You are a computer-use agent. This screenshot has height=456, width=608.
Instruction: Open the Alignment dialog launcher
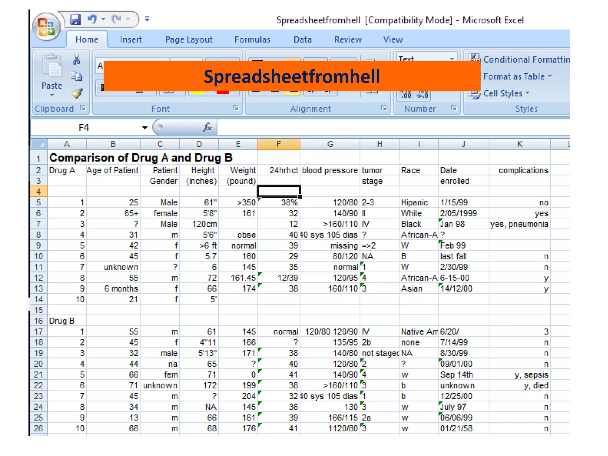(384, 108)
